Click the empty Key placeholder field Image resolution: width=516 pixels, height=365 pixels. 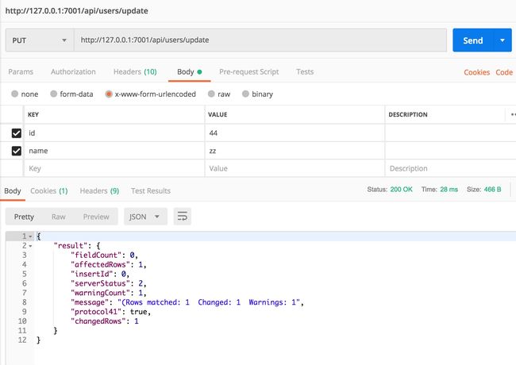pos(114,168)
